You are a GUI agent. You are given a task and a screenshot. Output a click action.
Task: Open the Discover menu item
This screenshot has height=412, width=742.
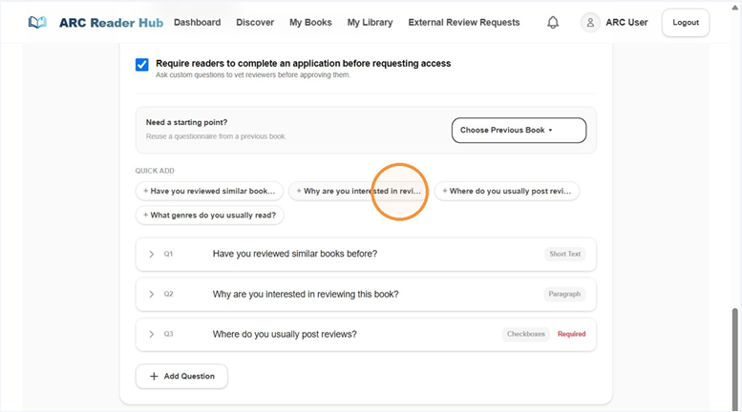pos(255,22)
